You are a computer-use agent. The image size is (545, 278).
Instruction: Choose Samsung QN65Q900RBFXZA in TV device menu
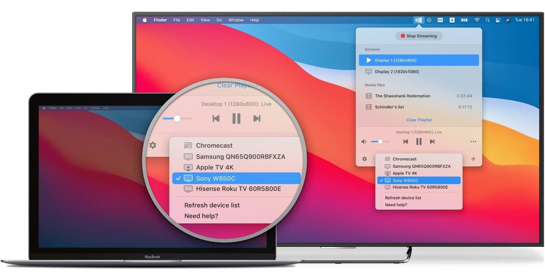(x=419, y=166)
